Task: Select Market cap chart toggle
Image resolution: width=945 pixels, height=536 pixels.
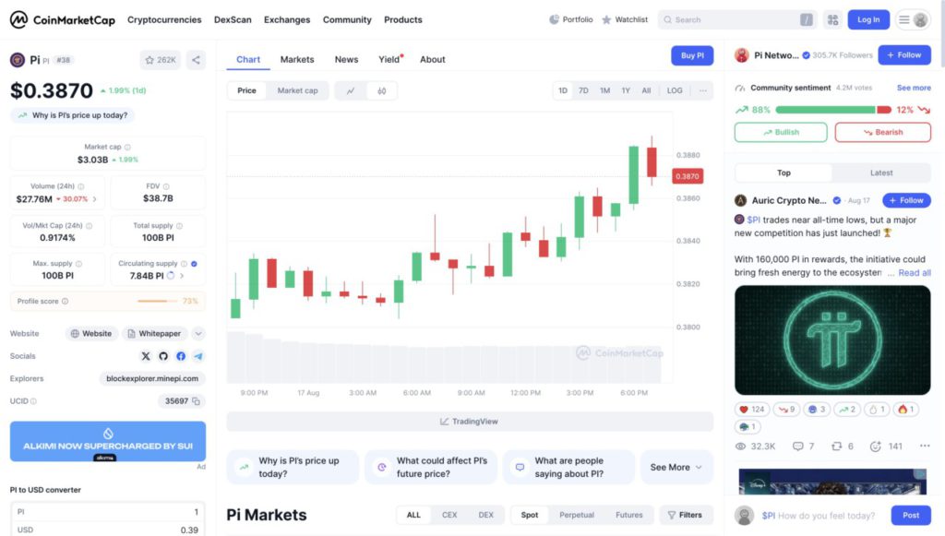Action: coord(297,90)
